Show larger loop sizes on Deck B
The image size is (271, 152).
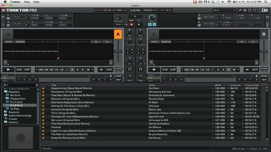(238, 70)
